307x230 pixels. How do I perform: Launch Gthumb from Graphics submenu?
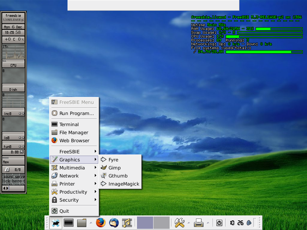(120, 176)
